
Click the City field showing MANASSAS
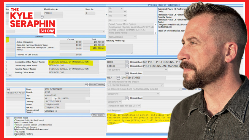coord(67,96)
